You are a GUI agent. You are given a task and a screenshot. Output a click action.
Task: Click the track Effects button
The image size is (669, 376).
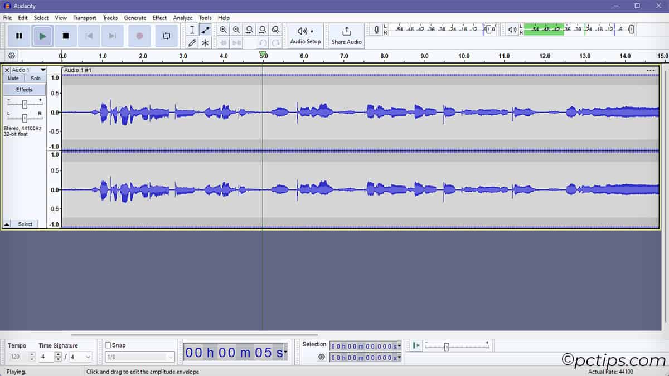(25, 90)
